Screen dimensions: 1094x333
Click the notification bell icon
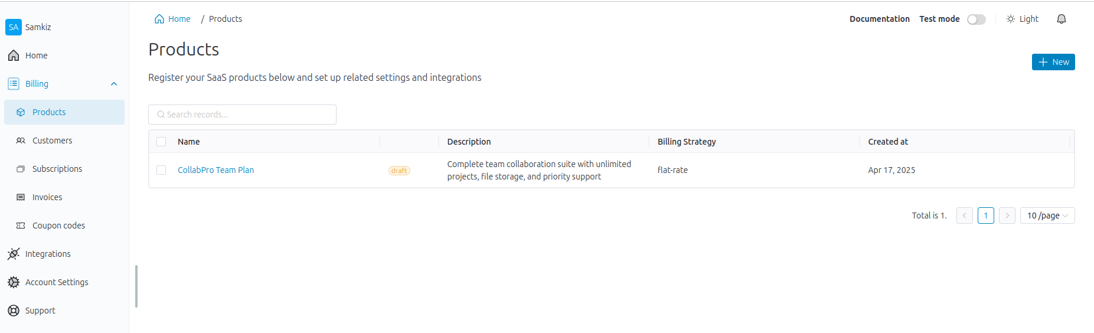click(x=1061, y=19)
